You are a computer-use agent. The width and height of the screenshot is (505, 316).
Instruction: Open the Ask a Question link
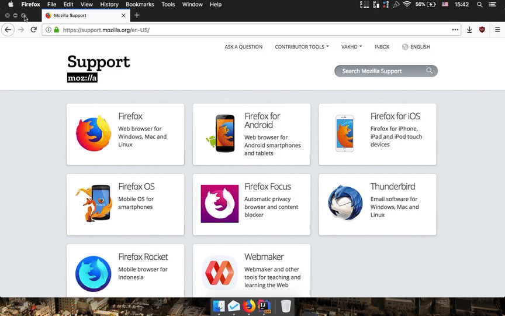(244, 47)
